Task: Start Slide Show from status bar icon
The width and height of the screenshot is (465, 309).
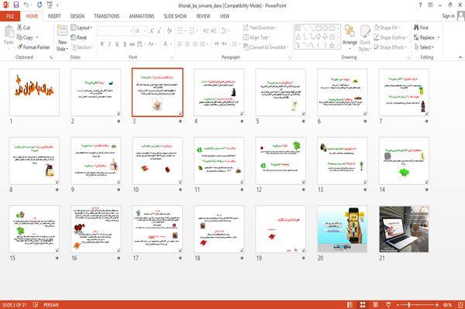Action: pos(388,305)
